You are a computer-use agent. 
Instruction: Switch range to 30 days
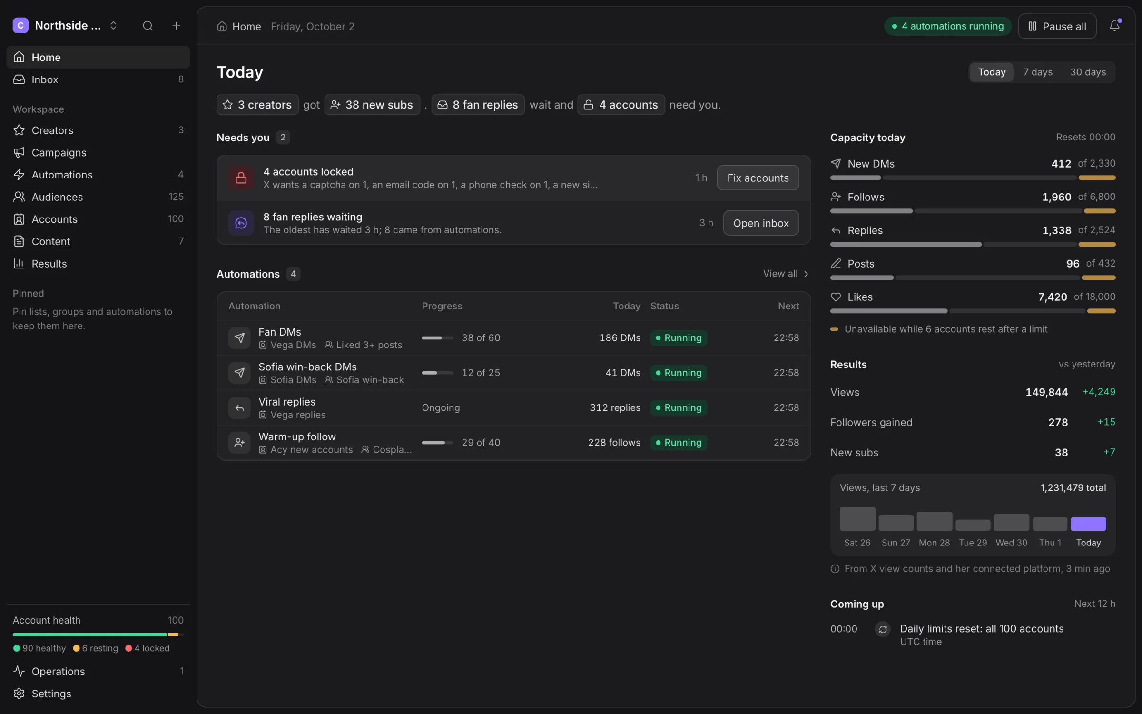tap(1088, 72)
